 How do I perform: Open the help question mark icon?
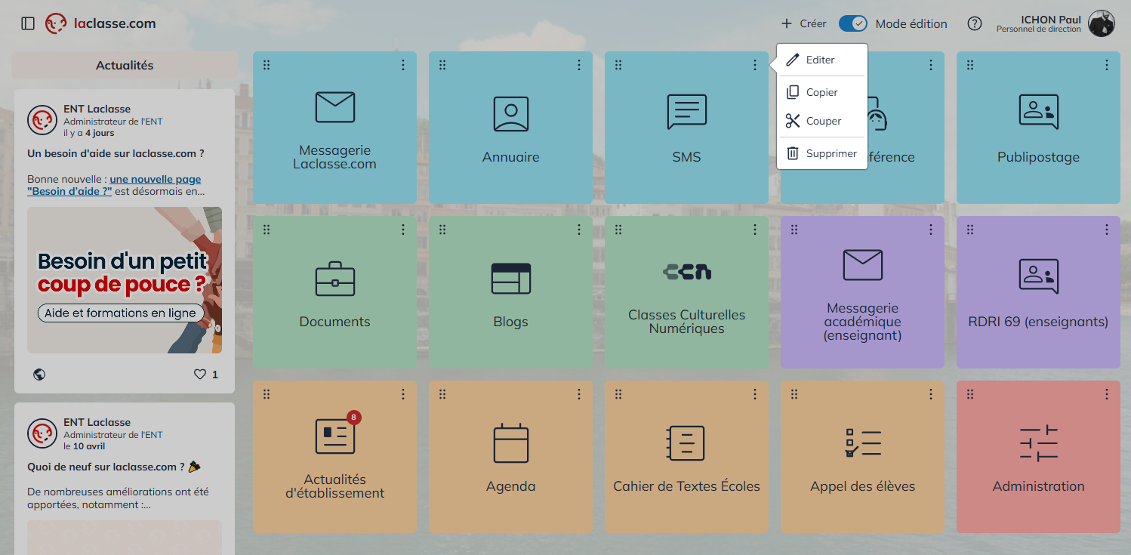975,23
